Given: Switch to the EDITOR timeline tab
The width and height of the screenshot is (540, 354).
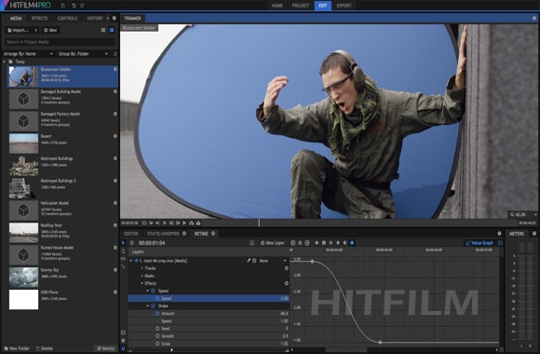Looking at the screenshot, I should point(131,234).
